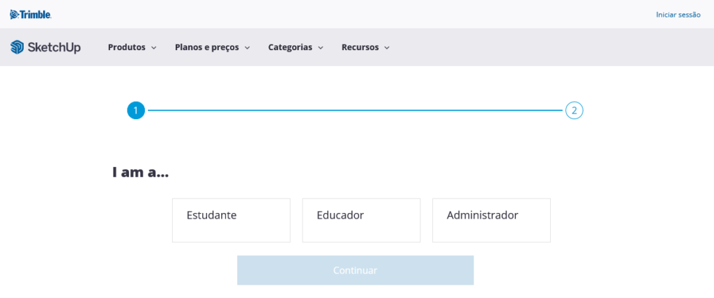Click the "I am a..." heading
This screenshot has height=298, width=714.
pos(140,172)
